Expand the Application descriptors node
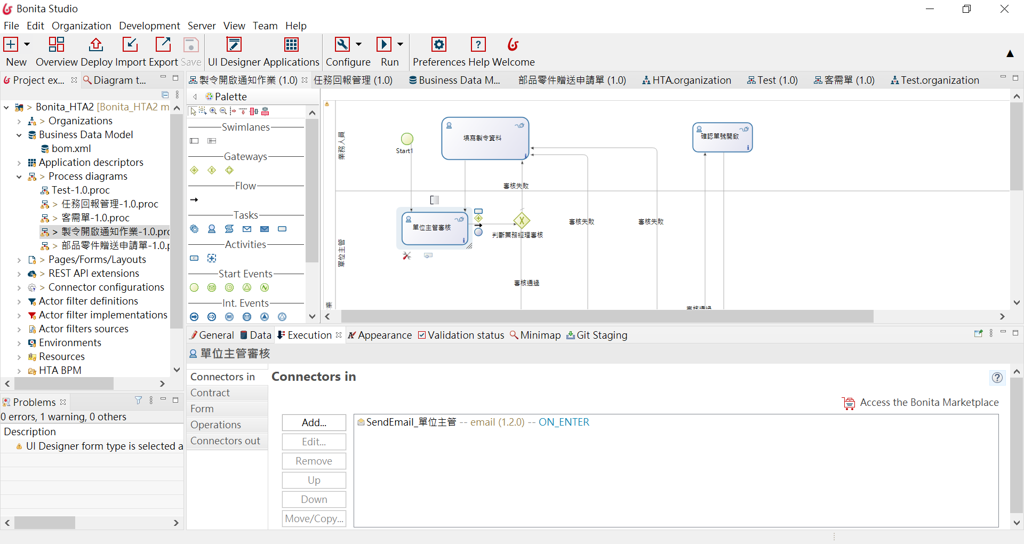1024x544 pixels. pyautogui.click(x=19, y=163)
